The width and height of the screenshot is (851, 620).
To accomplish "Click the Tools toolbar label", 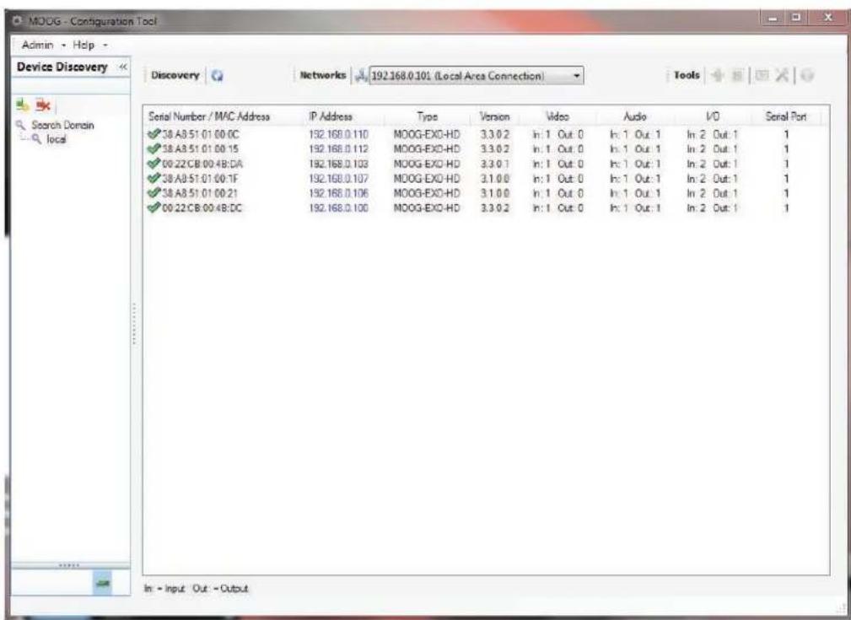I will [687, 75].
